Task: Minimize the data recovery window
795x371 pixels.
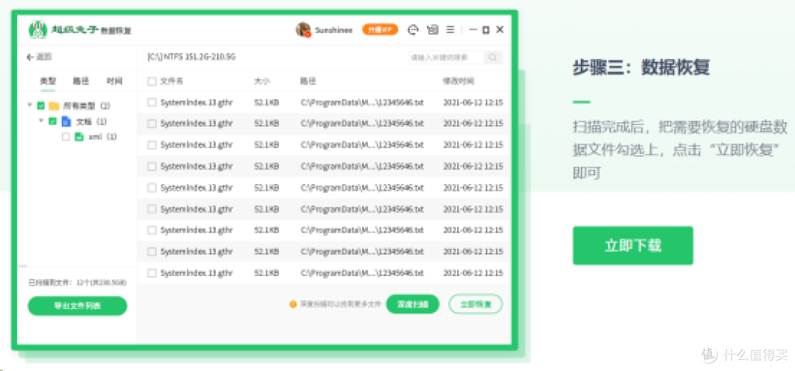Action: pos(473,30)
